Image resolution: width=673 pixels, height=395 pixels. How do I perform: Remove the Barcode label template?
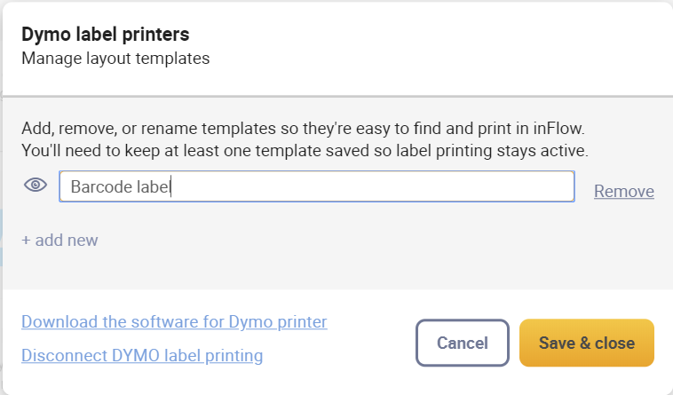(x=624, y=191)
